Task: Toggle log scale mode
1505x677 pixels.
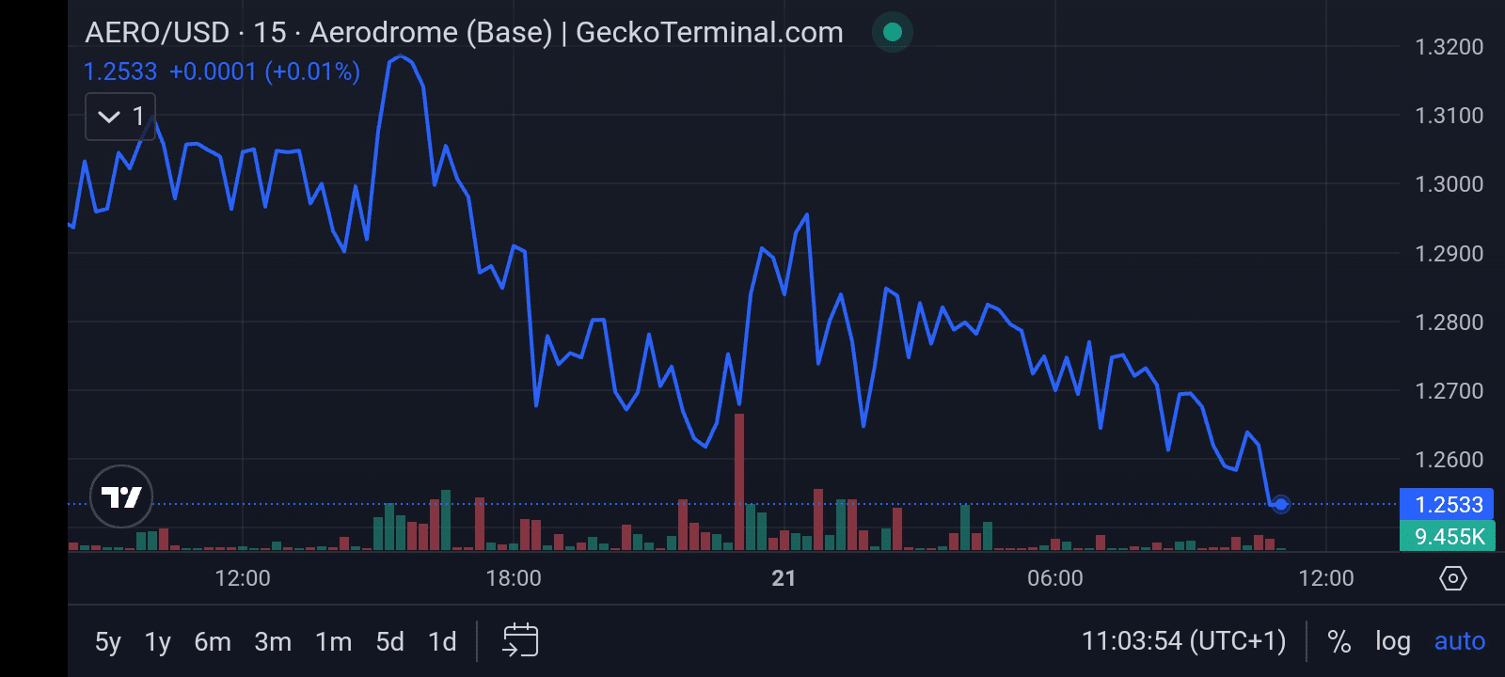Action: tap(1393, 641)
